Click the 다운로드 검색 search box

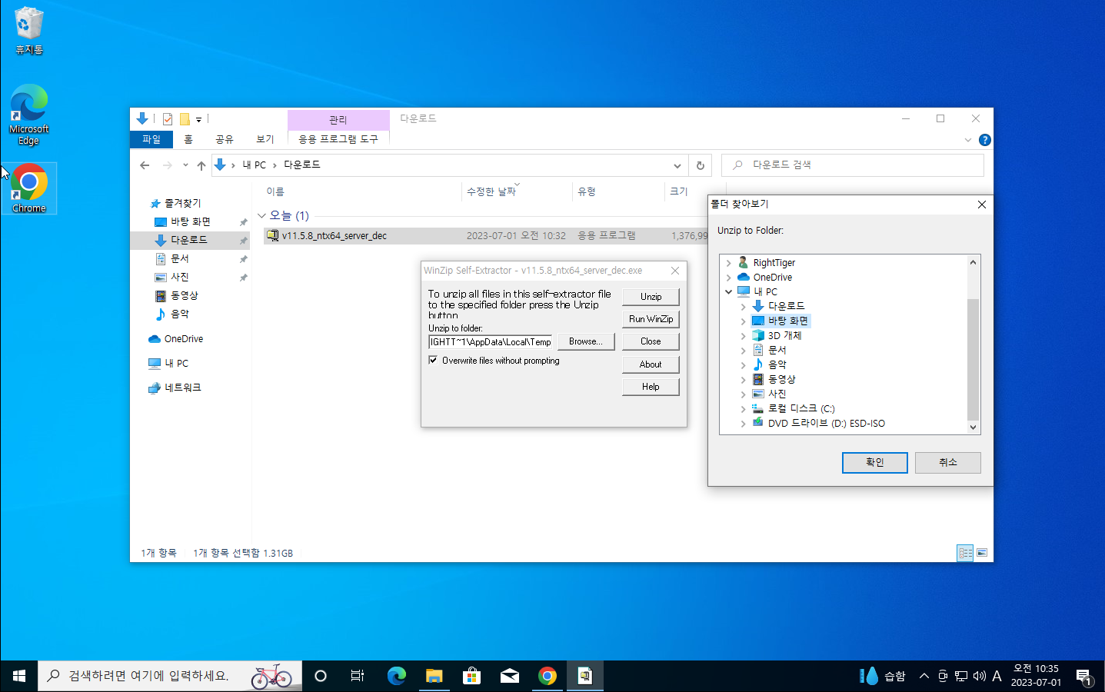(853, 165)
